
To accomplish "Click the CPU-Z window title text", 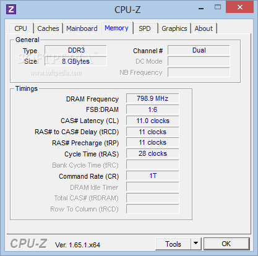I will click(127, 10).
